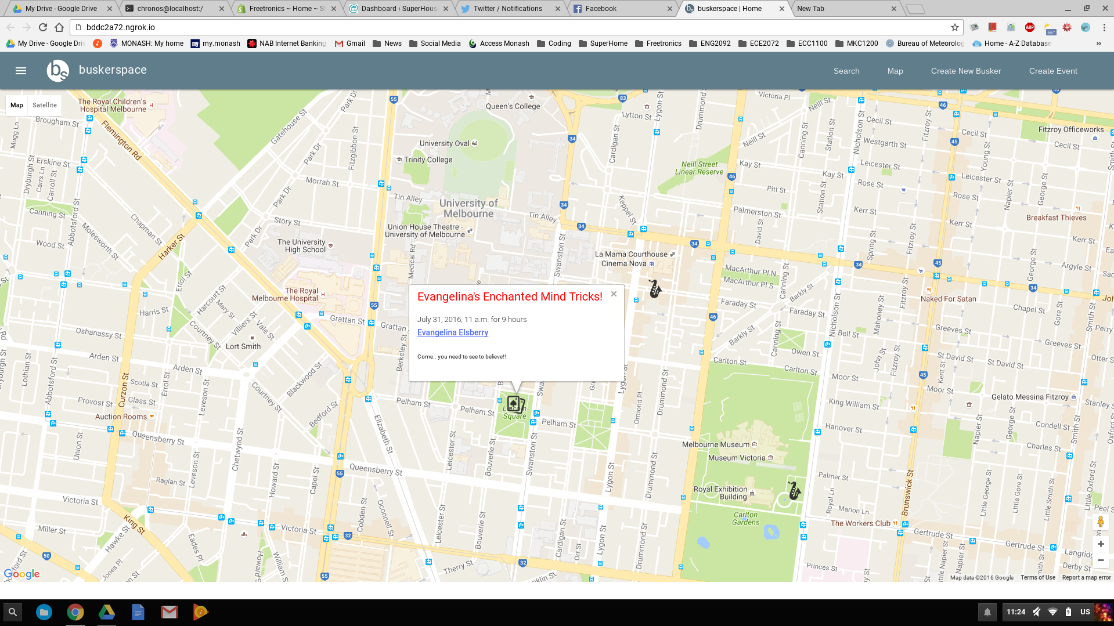Click the Google logo on the map
Screen dimensions: 1114x626
(22, 574)
